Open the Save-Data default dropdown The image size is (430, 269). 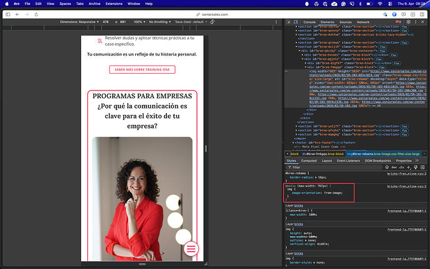[191, 22]
